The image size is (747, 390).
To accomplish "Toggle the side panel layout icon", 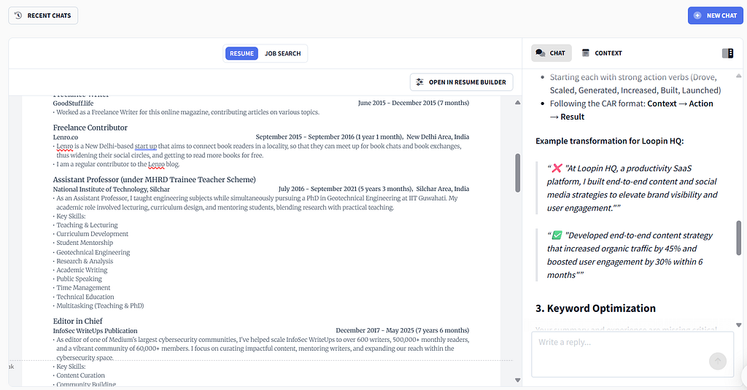I will [727, 53].
